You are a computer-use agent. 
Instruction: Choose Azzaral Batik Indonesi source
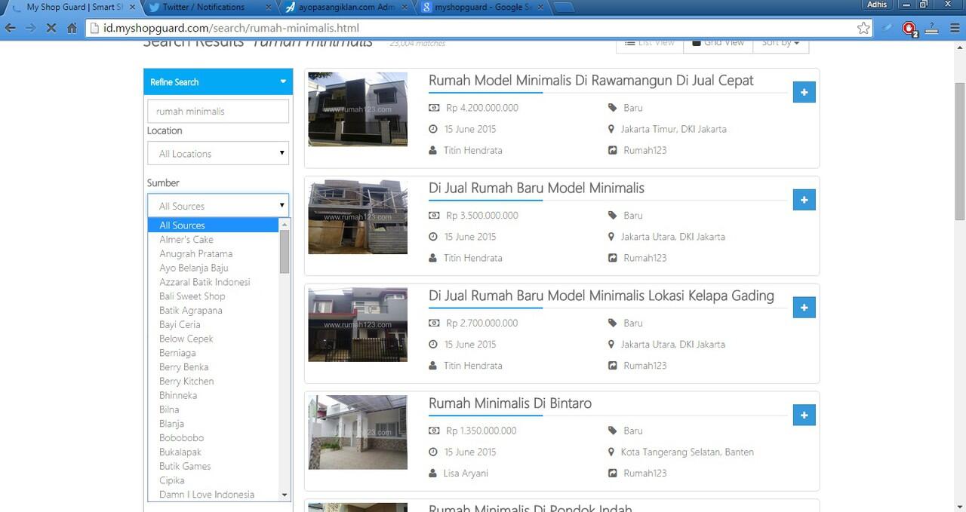(214, 282)
